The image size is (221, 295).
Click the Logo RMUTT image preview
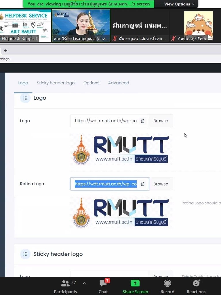(121, 150)
